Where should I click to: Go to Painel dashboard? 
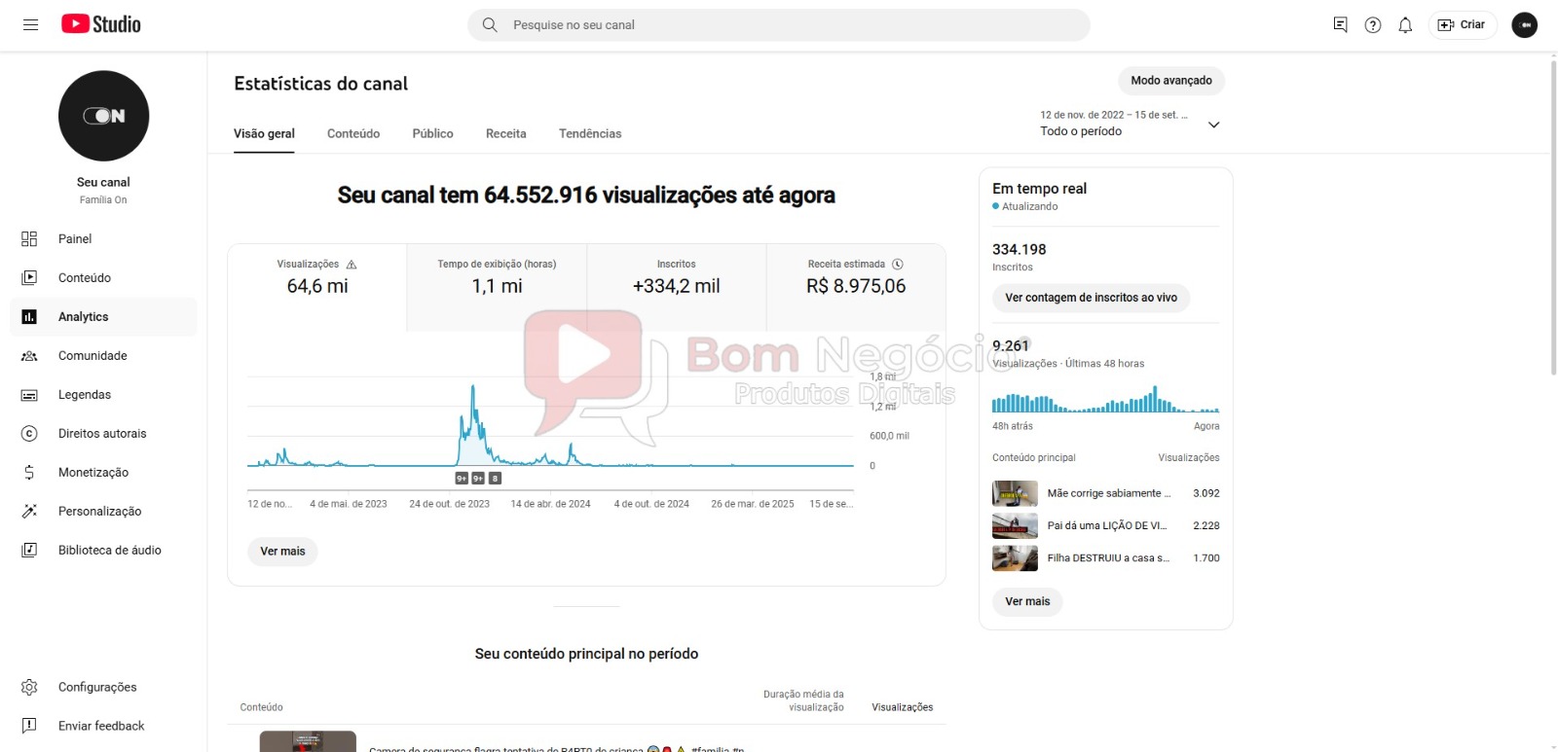[103, 238]
